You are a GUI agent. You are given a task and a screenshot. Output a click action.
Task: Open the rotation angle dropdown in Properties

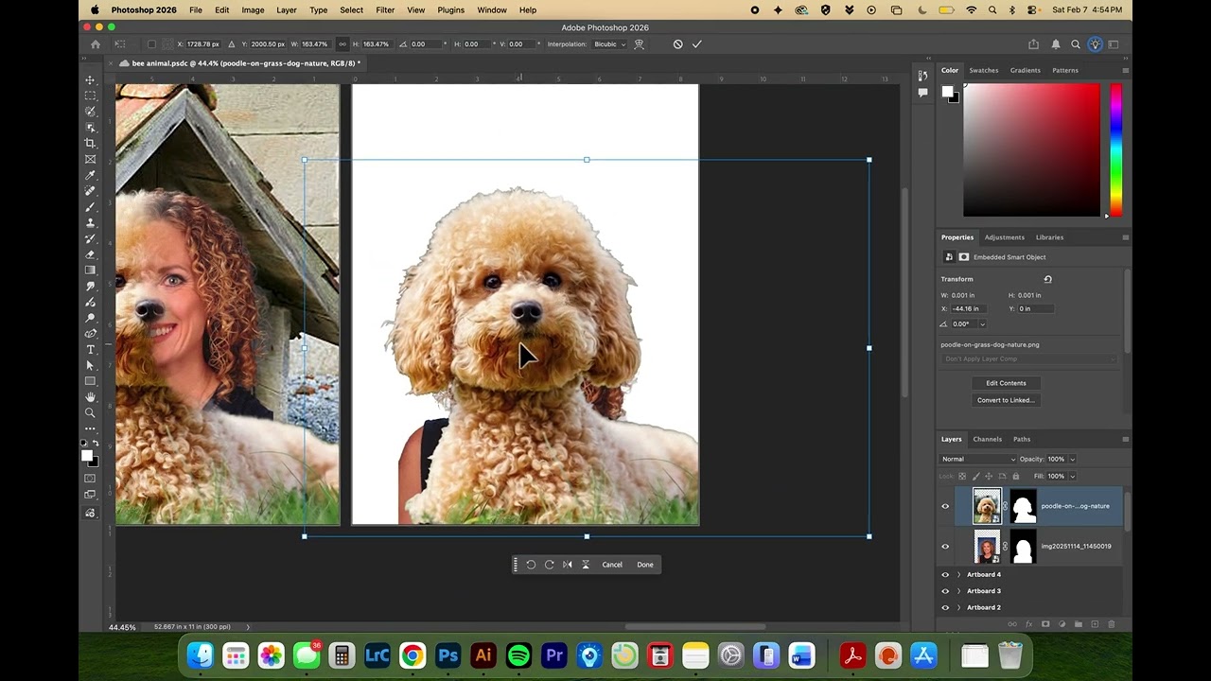pos(982,324)
